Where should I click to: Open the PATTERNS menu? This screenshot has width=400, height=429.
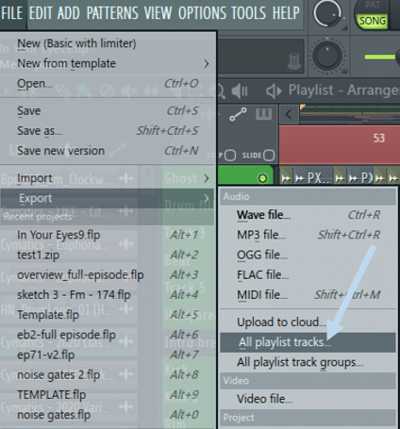[112, 13]
